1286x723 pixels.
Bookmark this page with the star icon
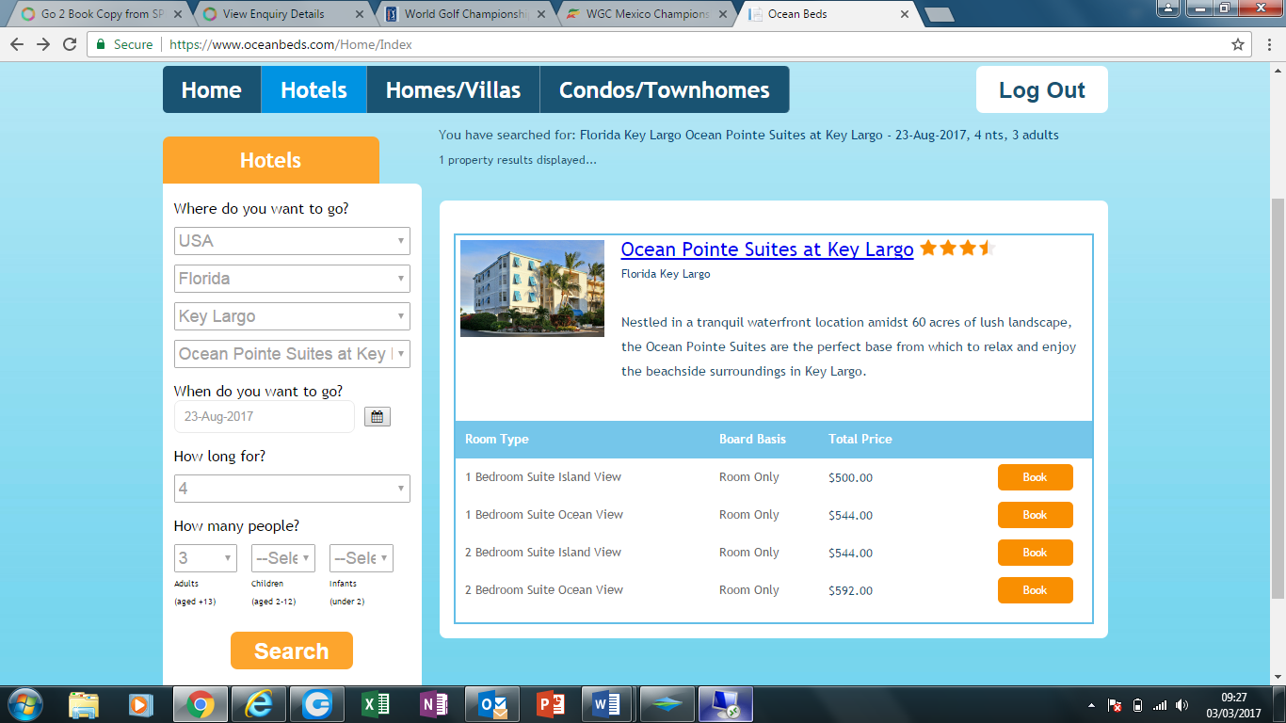1238,44
